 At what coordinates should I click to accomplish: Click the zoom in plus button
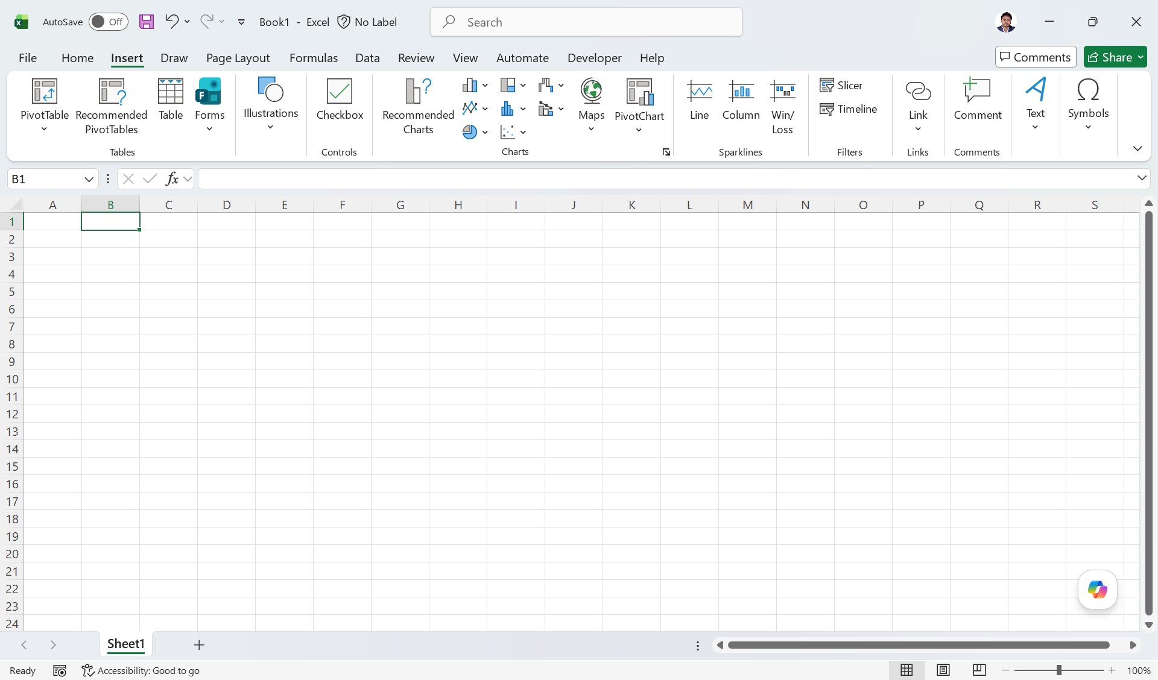[1112, 670]
